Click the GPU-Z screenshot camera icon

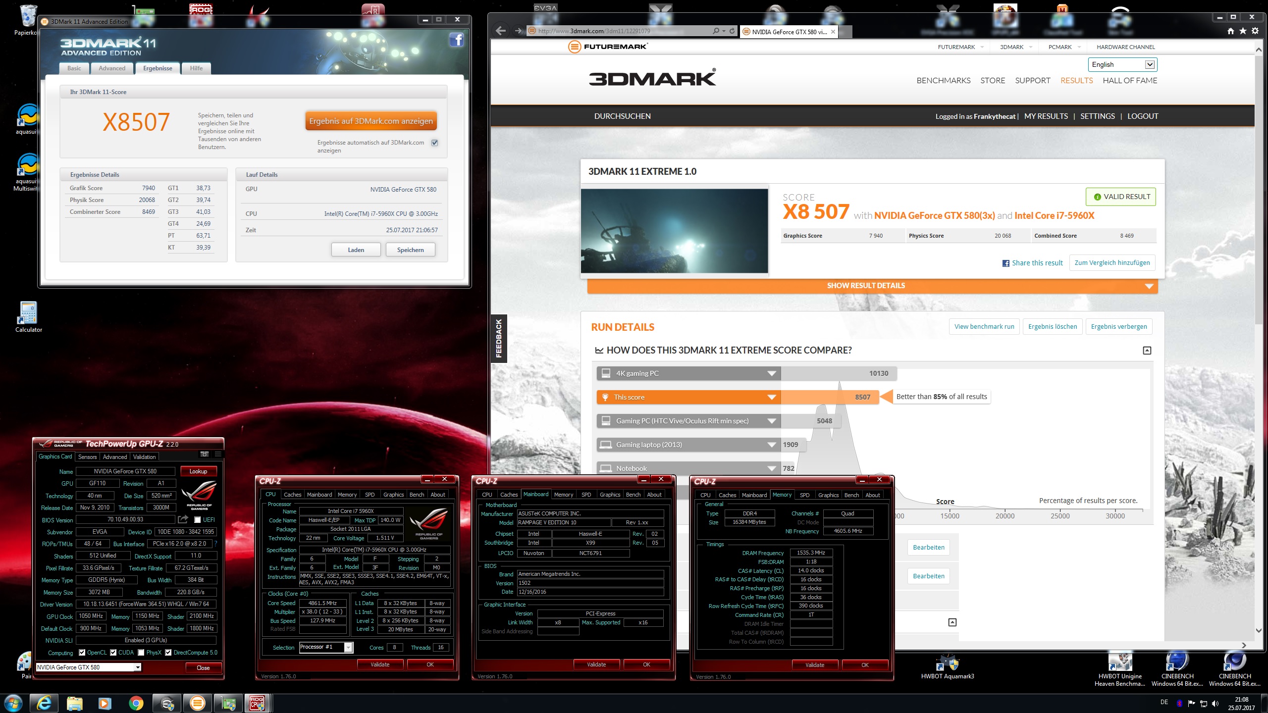[x=205, y=454]
